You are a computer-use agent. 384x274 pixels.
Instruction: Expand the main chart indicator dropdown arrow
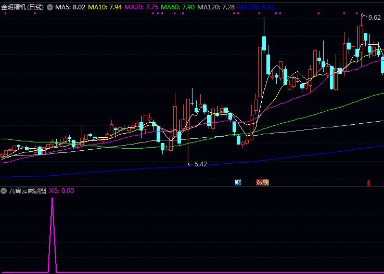(x=50, y=7)
